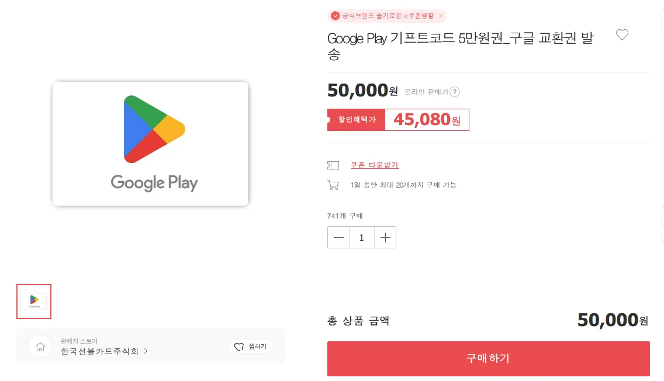Increase quantity with the plus button
Screen dimensions: 664x381
click(x=385, y=237)
